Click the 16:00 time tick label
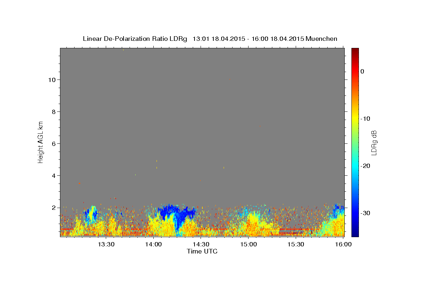Image resolution: width=426 pixels, height=284 pixels. tap(343, 244)
